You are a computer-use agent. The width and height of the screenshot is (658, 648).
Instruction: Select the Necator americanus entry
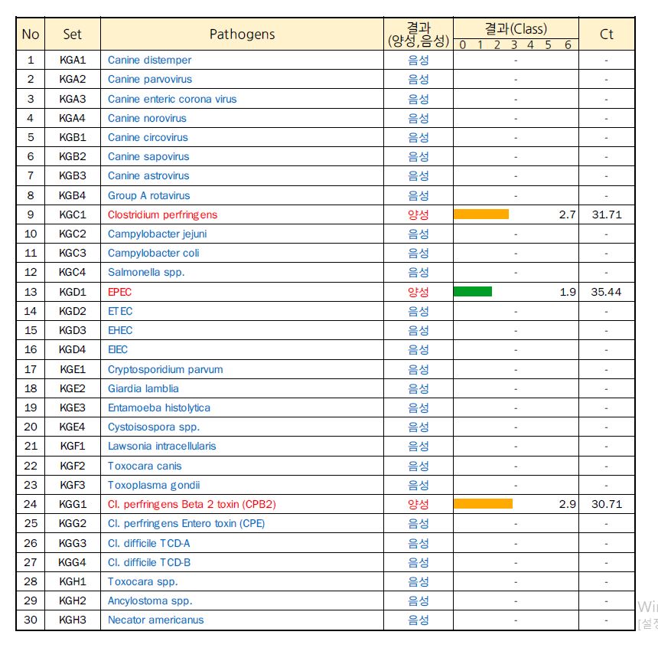[x=155, y=620]
